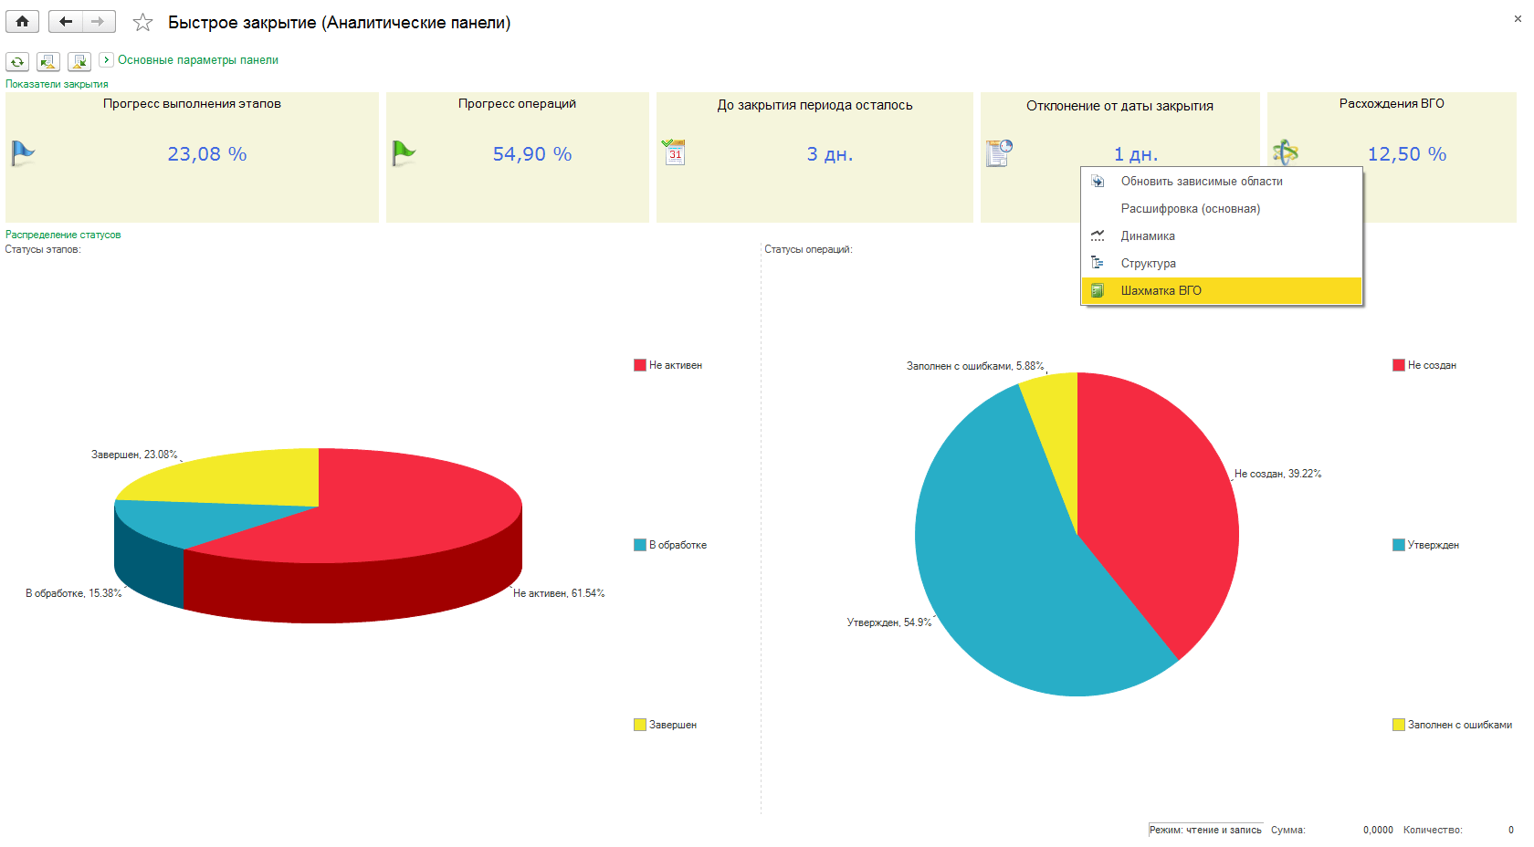
Task: Click the 23,08 % stage progress value
Action: (207, 154)
